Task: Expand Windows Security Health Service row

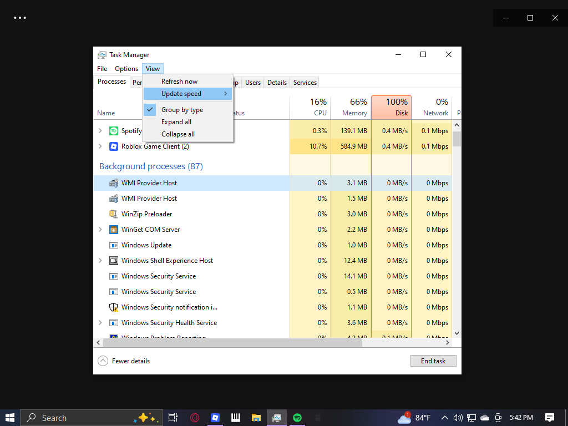Action: [x=100, y=323]
